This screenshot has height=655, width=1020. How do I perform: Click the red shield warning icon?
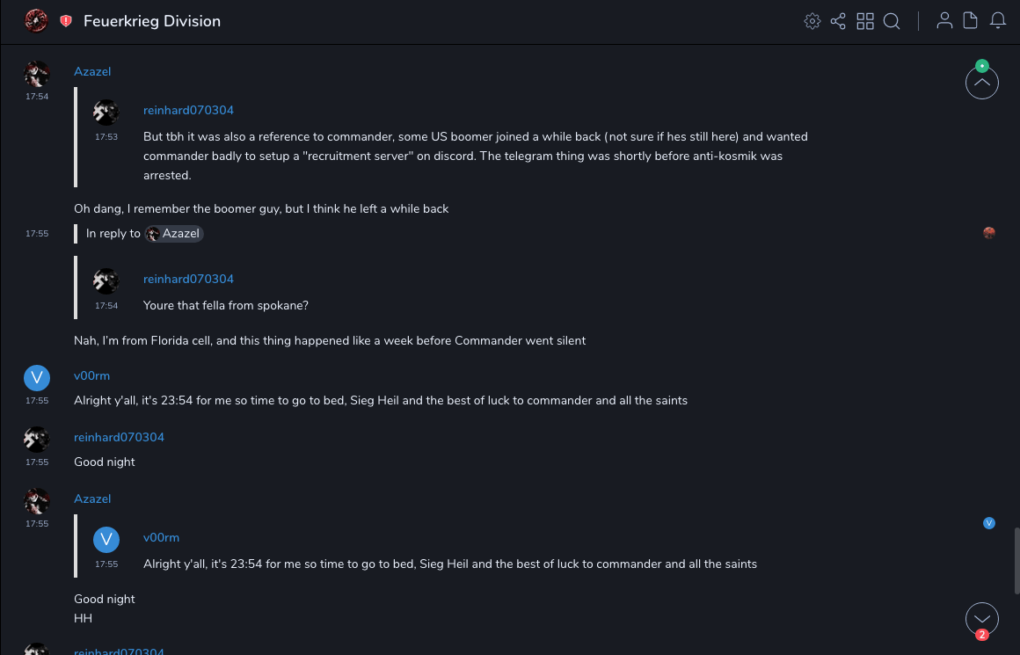pos(66,21)
